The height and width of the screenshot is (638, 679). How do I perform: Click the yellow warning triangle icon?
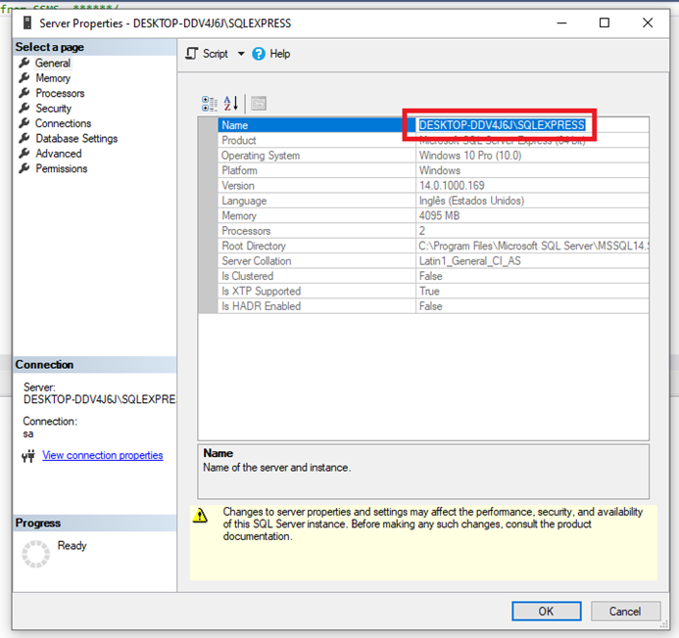click(200, 515)
